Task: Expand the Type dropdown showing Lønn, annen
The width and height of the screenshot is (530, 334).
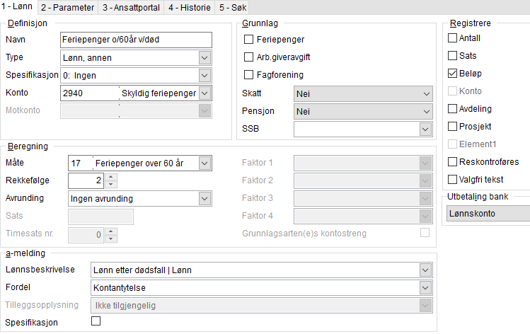Action: pyautogui.click(x=204, y=58)
